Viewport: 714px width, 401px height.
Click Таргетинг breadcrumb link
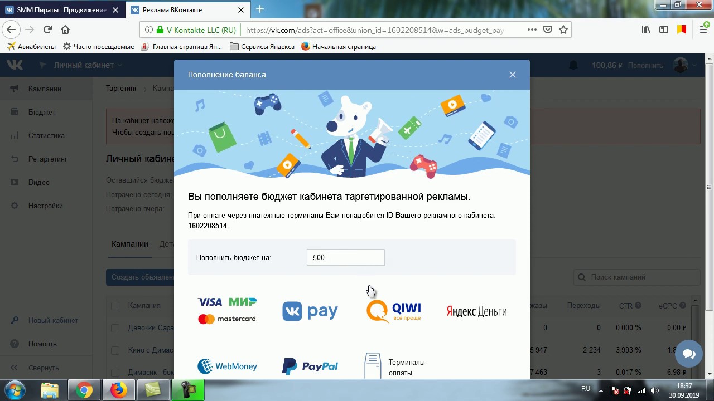[122, 88]
